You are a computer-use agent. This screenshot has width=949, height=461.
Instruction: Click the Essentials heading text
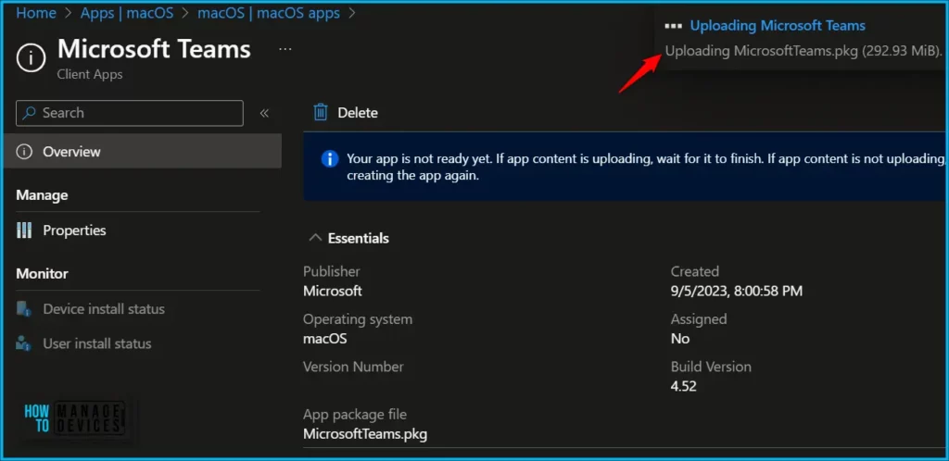[x=359, y=238]
